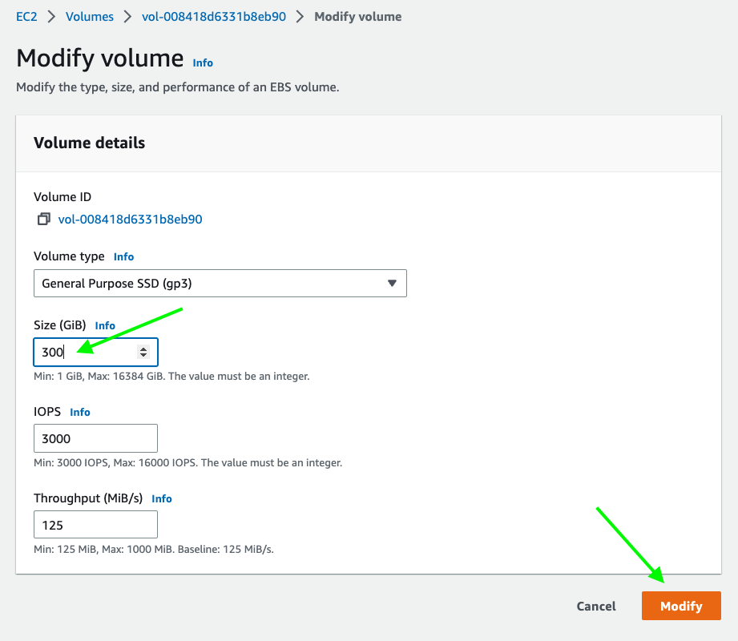Copy the volume ID using copy icon
738x641 pixels.
pyautogui.click(x=44, y=220)
